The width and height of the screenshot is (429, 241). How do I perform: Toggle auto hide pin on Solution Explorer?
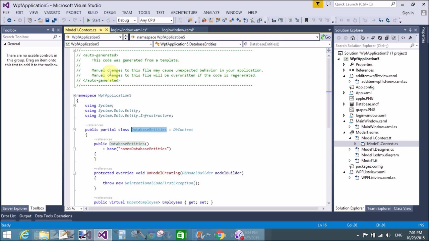(410, 30)
